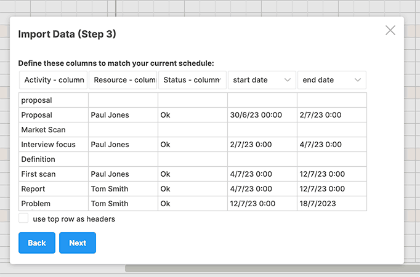
Task: Click the Next button
Action: click(78, 243)
